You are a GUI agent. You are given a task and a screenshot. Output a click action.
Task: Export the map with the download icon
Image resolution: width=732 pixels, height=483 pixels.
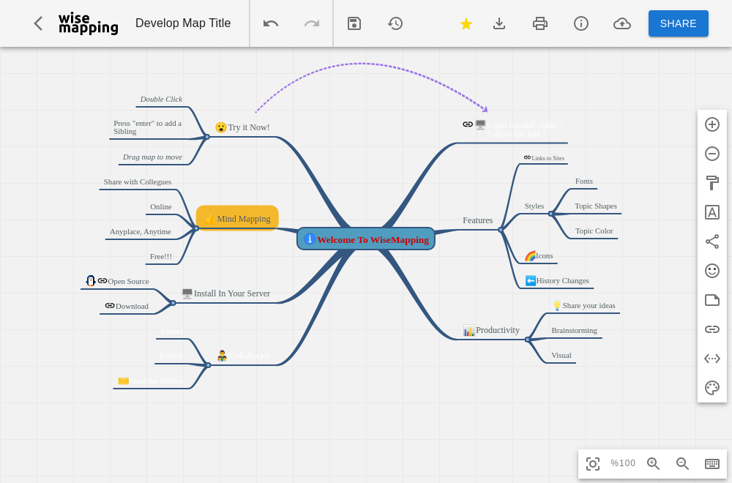pyautogui.click(x=499, y=23)
